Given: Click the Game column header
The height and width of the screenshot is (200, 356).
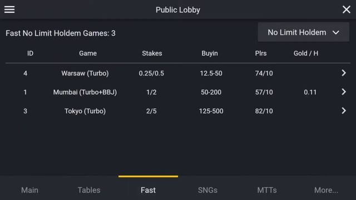Looking at the screenshot, I should click(x=88, y=53).
